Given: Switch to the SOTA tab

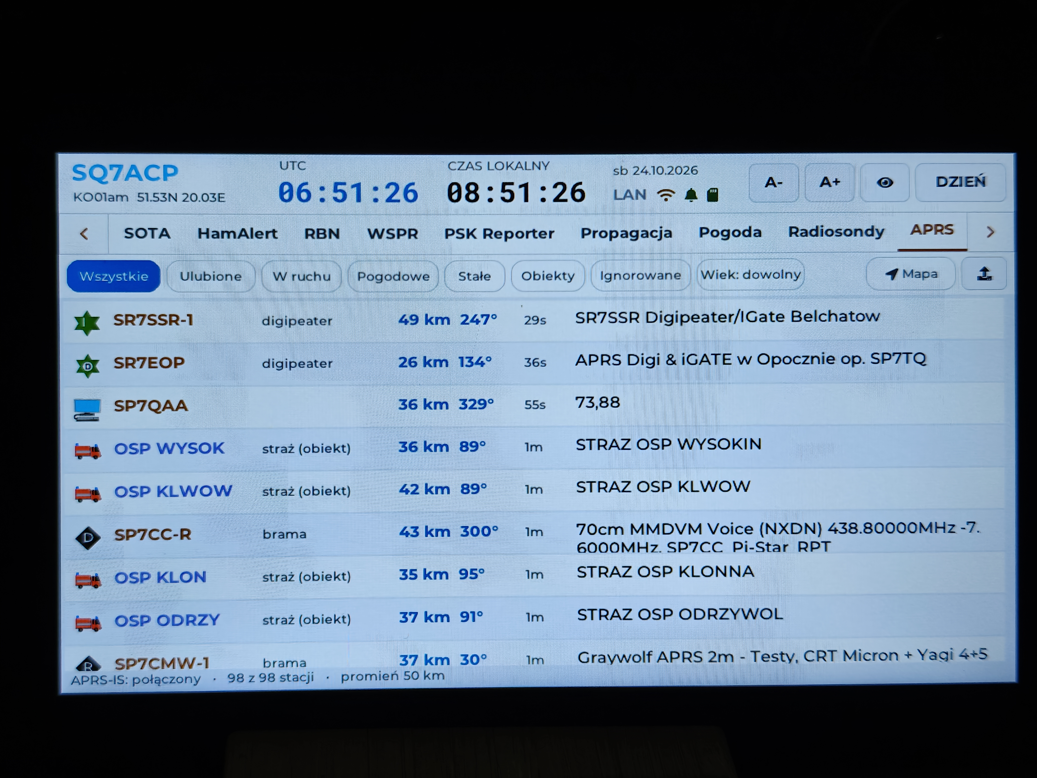Looking at the screenshot, I should [x=147, y=234].
